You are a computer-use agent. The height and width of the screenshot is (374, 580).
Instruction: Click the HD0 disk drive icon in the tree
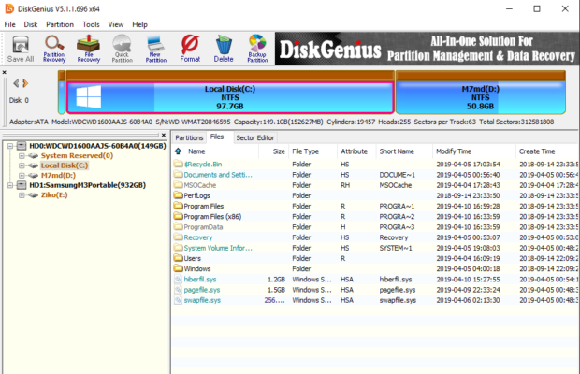point(22,146)
